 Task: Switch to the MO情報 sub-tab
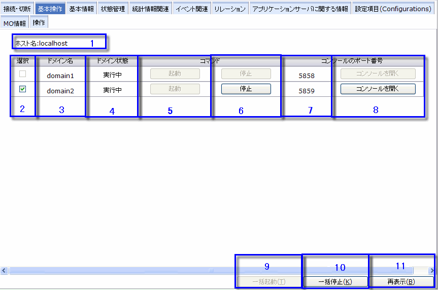(15, 23)
